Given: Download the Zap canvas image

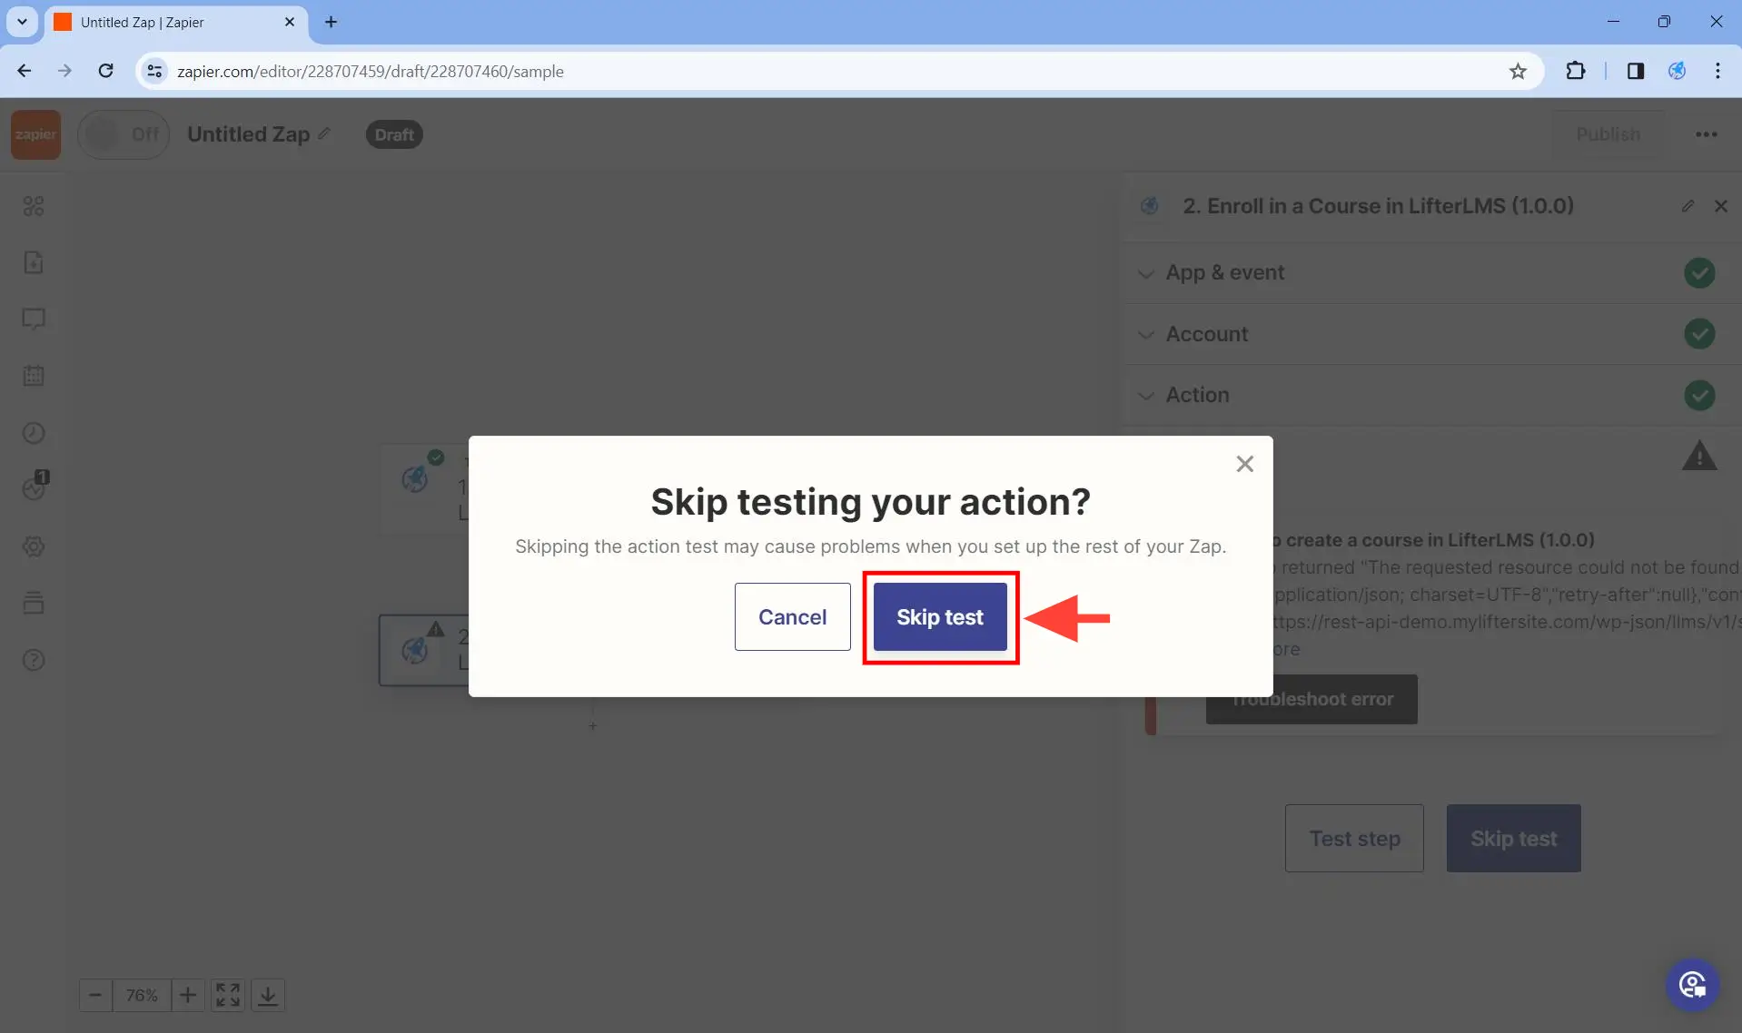Looking at the screenshot, I should [267, 995].
